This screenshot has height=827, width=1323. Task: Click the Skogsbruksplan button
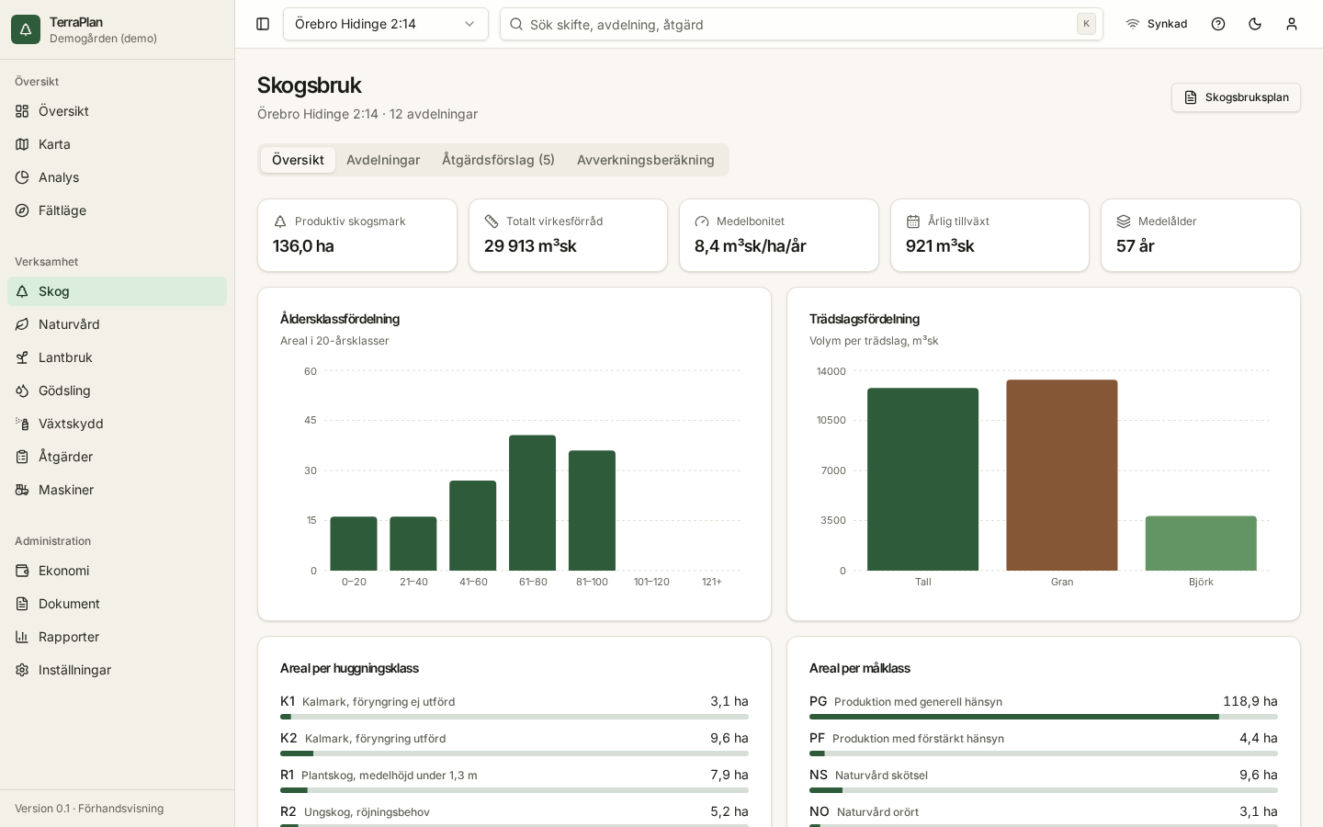pos(1236,97)
